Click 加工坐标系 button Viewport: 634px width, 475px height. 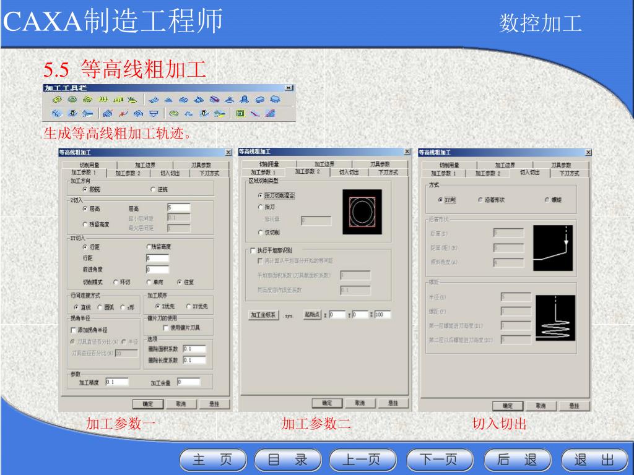(x=263, y=315)
